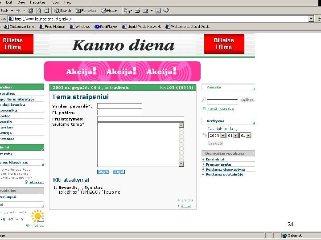Focus the Vardas, pavardė input field

click(x=119, y=106)
